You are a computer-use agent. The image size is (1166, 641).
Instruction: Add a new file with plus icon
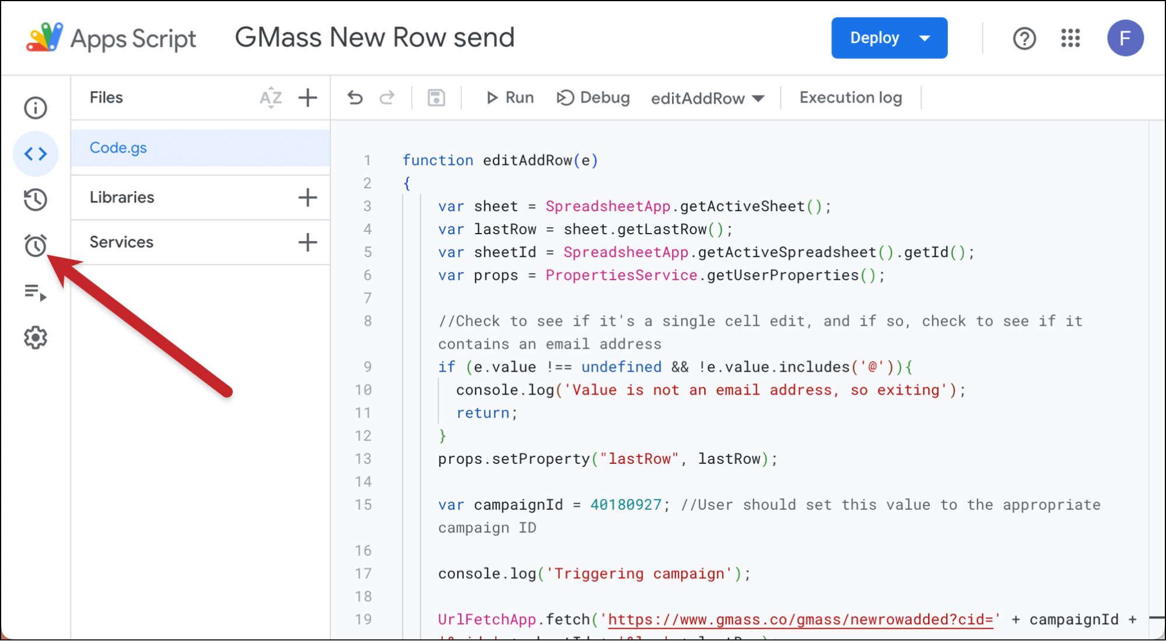[308, 98]
